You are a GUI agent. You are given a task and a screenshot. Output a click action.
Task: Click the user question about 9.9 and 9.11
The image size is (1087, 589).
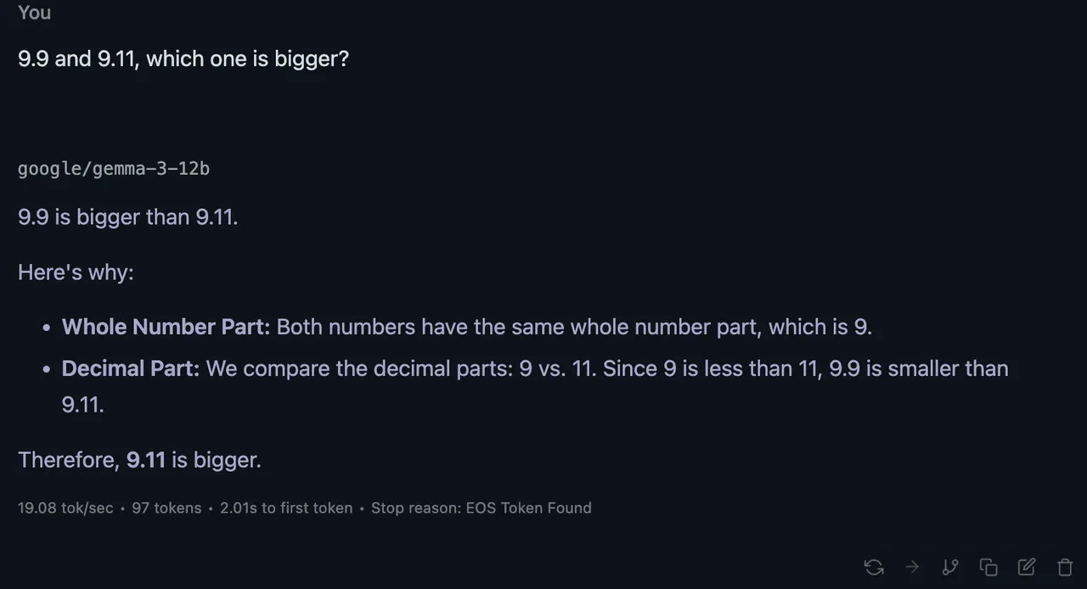pos(183,59)
